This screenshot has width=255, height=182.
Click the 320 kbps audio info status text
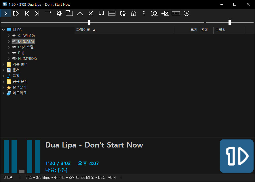click(x=71, y=177)
